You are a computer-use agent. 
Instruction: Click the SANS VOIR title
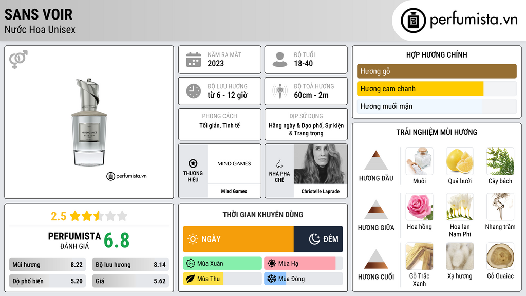click(39, 14)
